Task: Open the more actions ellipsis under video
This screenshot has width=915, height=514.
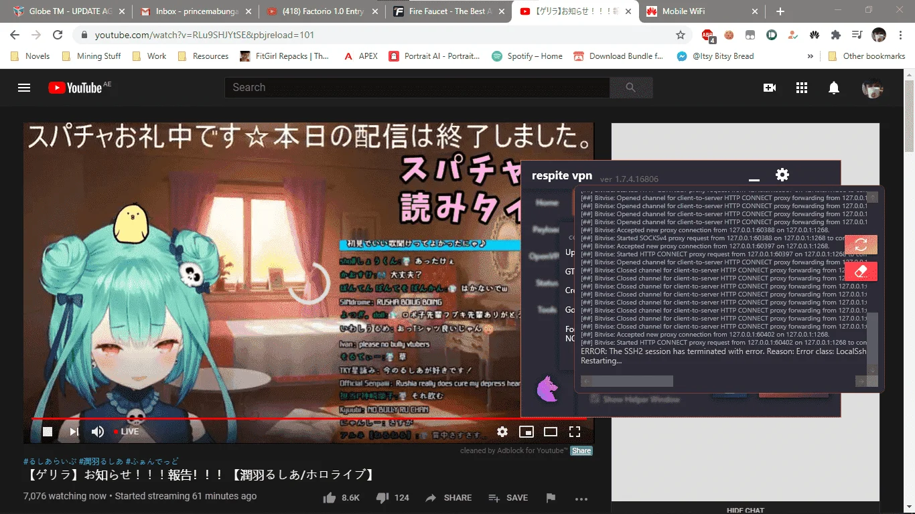Action: pyautogui.click(x=581, y=499)
